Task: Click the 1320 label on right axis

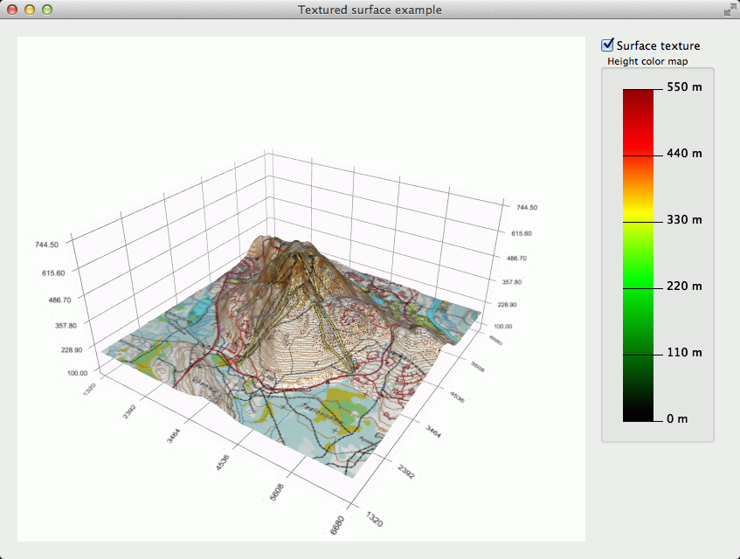Action: click(x=374, y=517)
